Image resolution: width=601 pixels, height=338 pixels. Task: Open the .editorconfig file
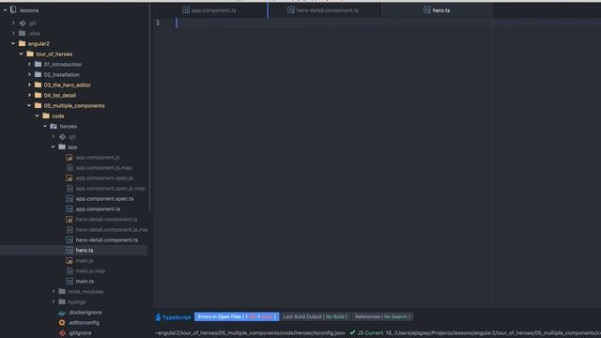click(84, 323)
